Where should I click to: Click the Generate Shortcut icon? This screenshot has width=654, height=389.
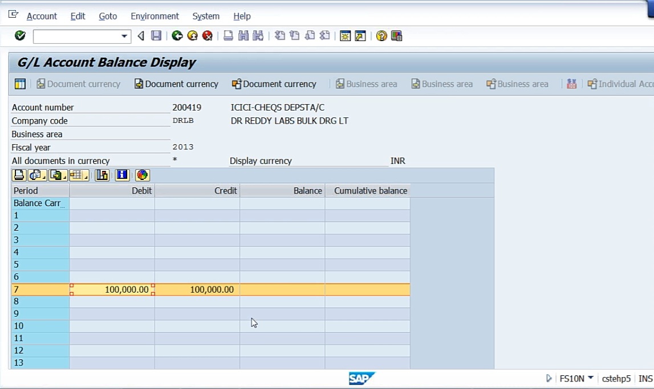pyautogui.click(x=360, y=36)
